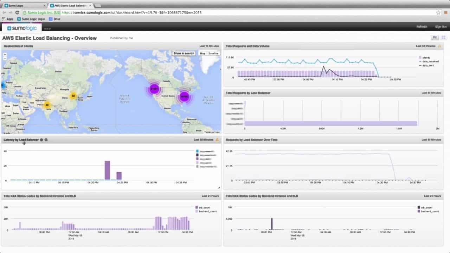450x253 pixels.
Task: Click Last 24 Hours on the 4XX panel
Action: (x=210, y=196)
